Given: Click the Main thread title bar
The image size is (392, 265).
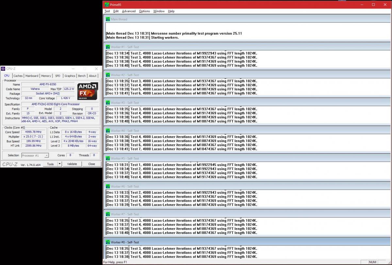Looking at the screenshot, I should pos(247,19).
